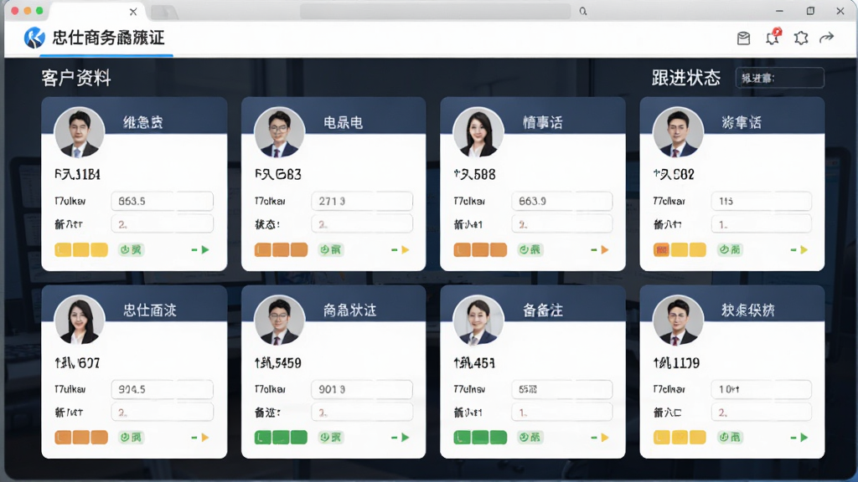Screen dimensions: 858x482
Task: Click the name 备备注 on its card header
Action: click(542, 310)
